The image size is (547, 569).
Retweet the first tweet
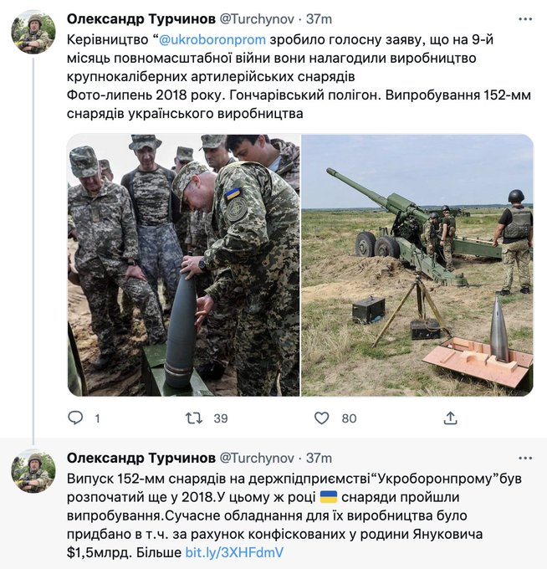[194, 418]
